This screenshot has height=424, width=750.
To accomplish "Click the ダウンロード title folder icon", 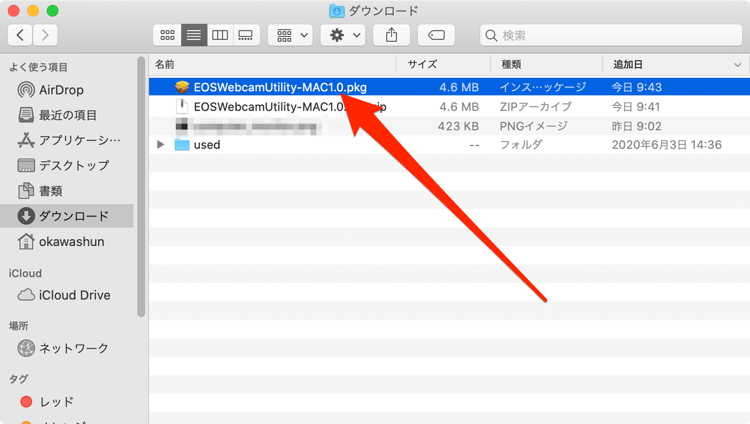I will [x=336, y=11].
